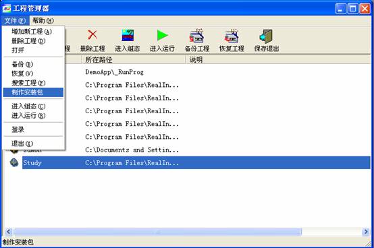
Task: Click the restore project icon (恢复工程)
Action: click(232, 35)
